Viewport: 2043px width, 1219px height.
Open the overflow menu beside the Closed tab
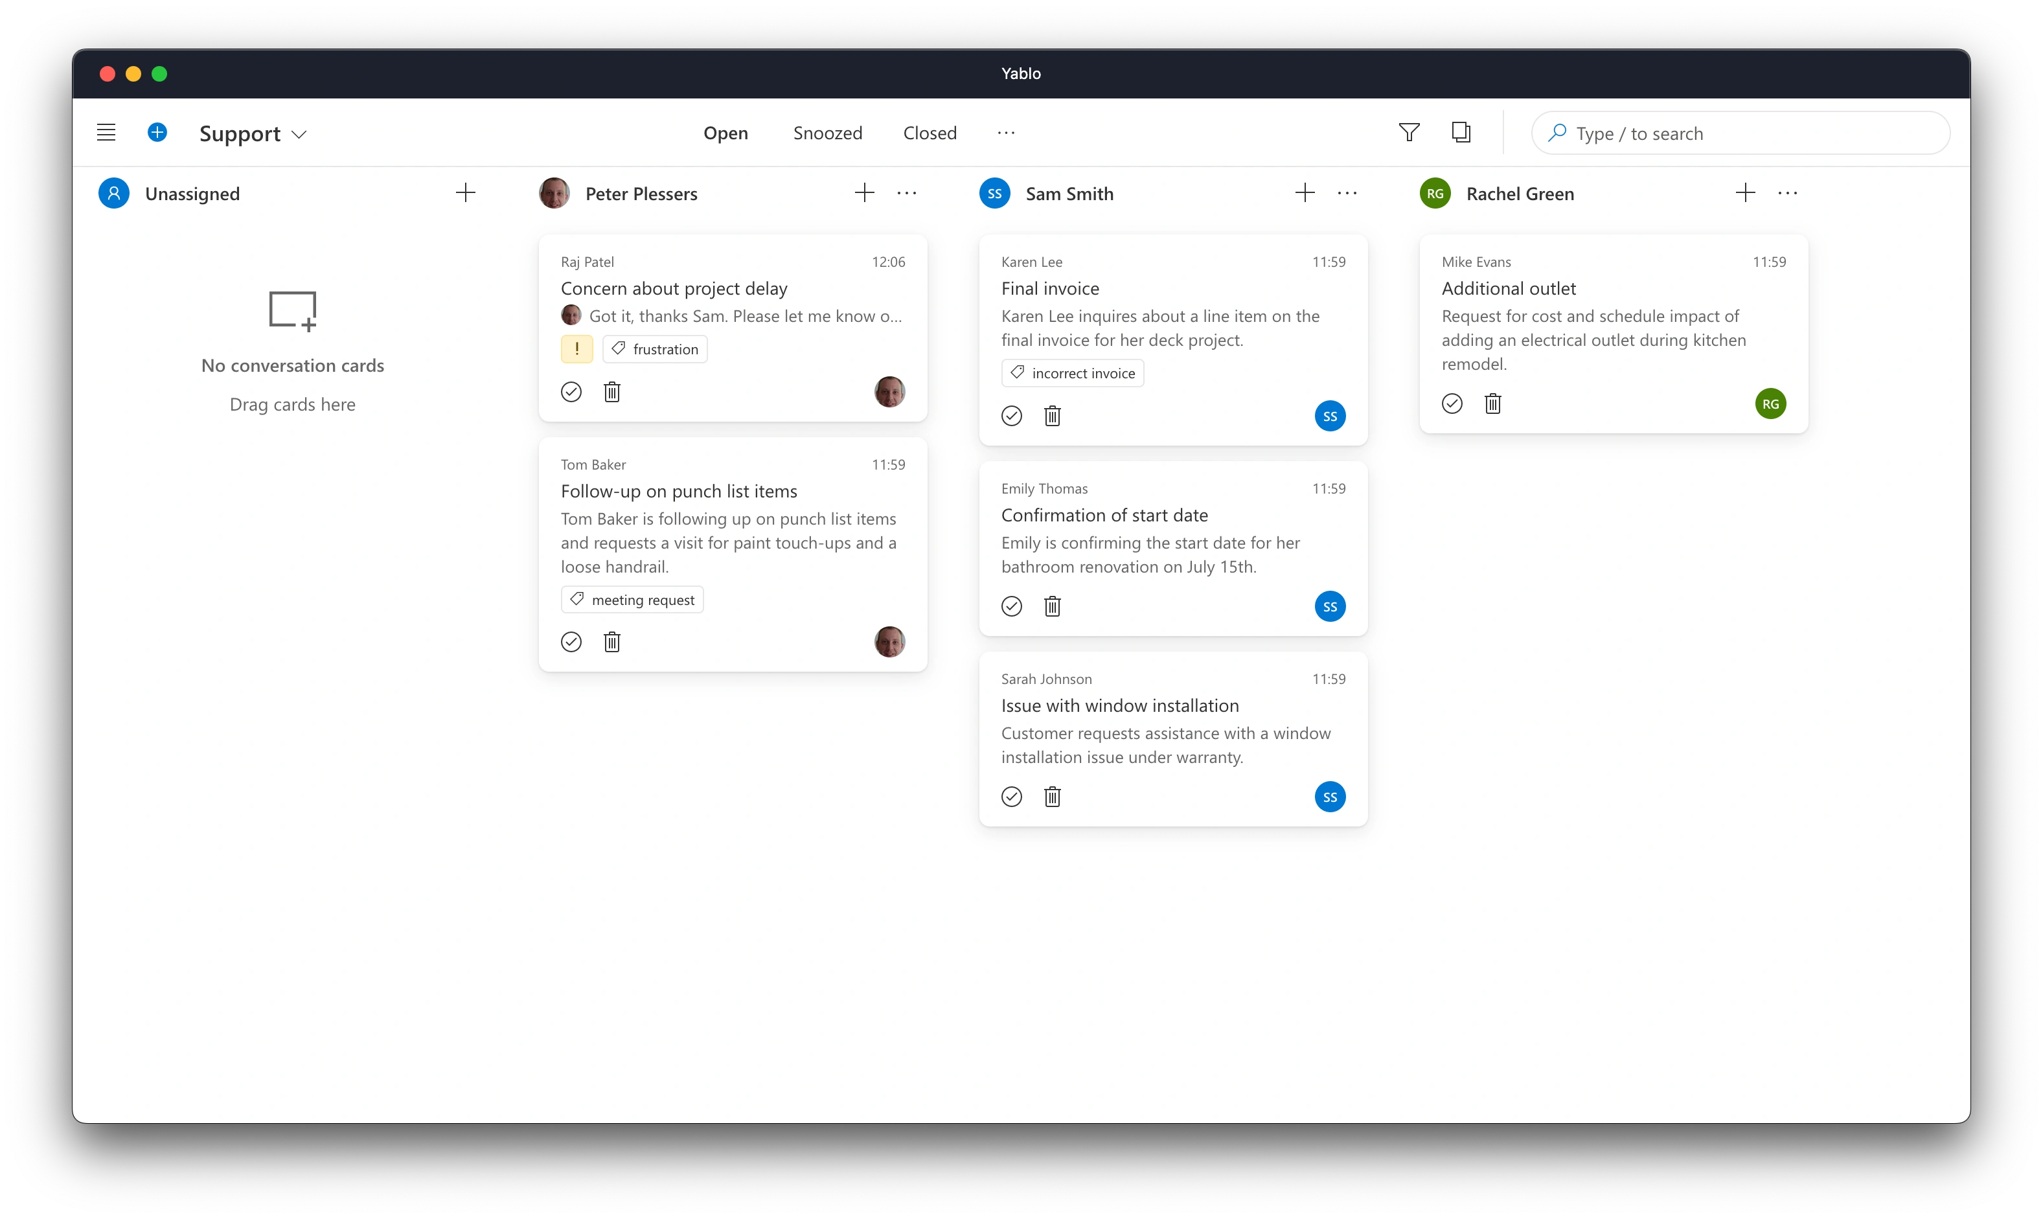pos(1005,132)
